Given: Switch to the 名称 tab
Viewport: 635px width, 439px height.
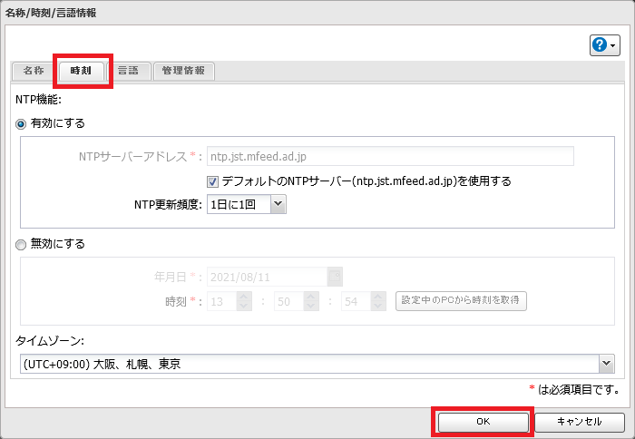Looking at the screenshot, I should pos(34,72).
